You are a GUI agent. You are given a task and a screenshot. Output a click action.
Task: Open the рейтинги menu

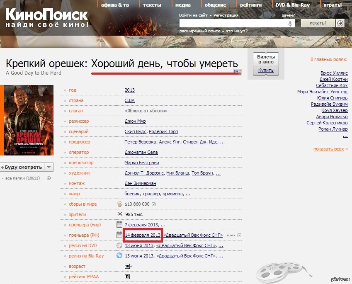pyautogui.click(x=251, y=5)
